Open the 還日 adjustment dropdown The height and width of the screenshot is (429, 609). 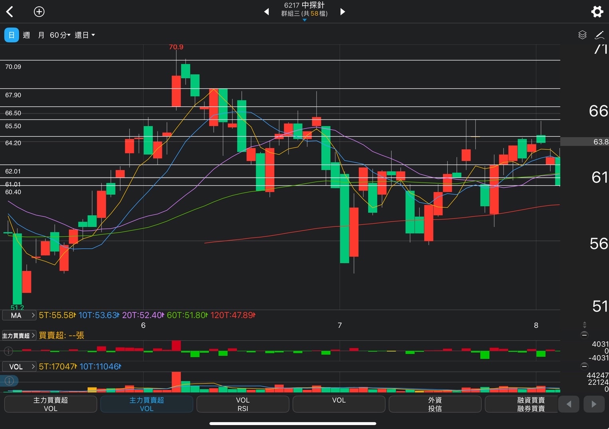(85, 35)
